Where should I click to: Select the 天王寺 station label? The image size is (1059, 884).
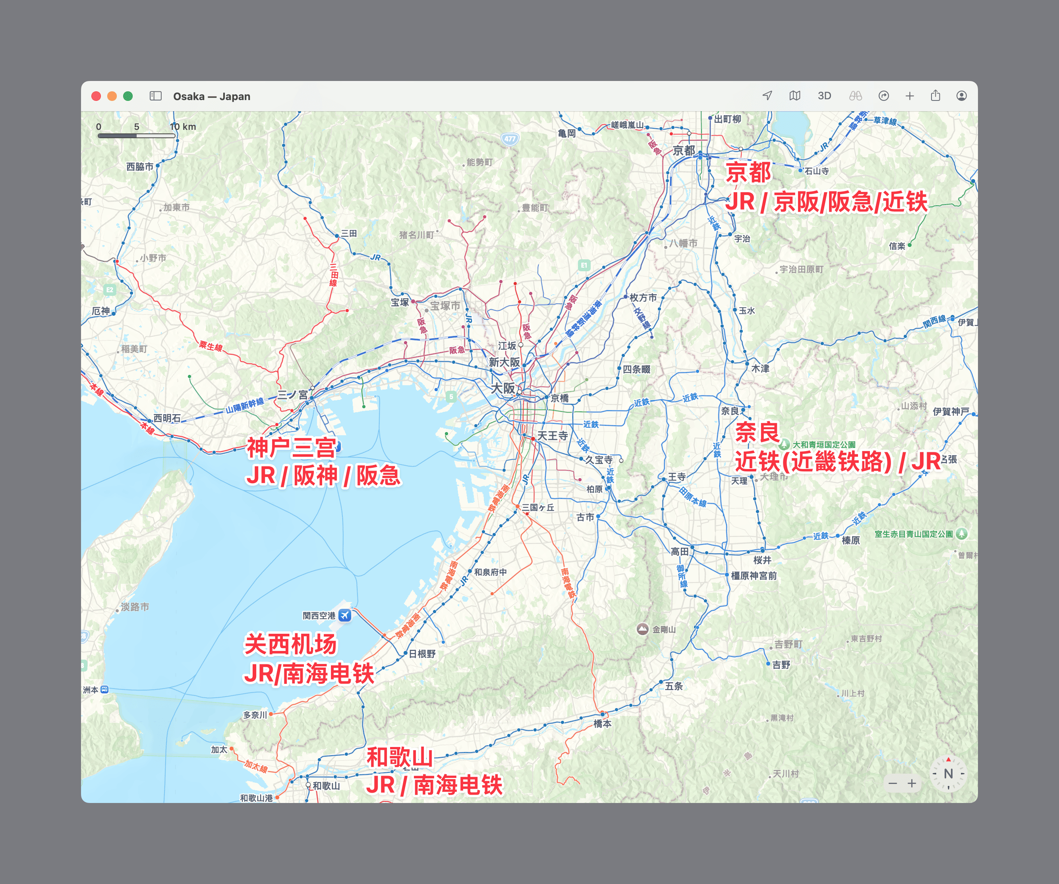pyautogui.click(x=552, y=435)
